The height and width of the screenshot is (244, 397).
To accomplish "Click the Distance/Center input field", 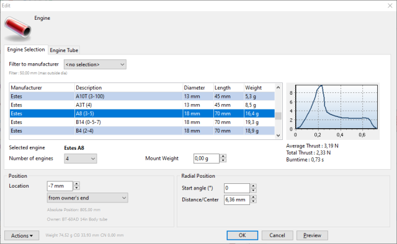I will point(237,200).
